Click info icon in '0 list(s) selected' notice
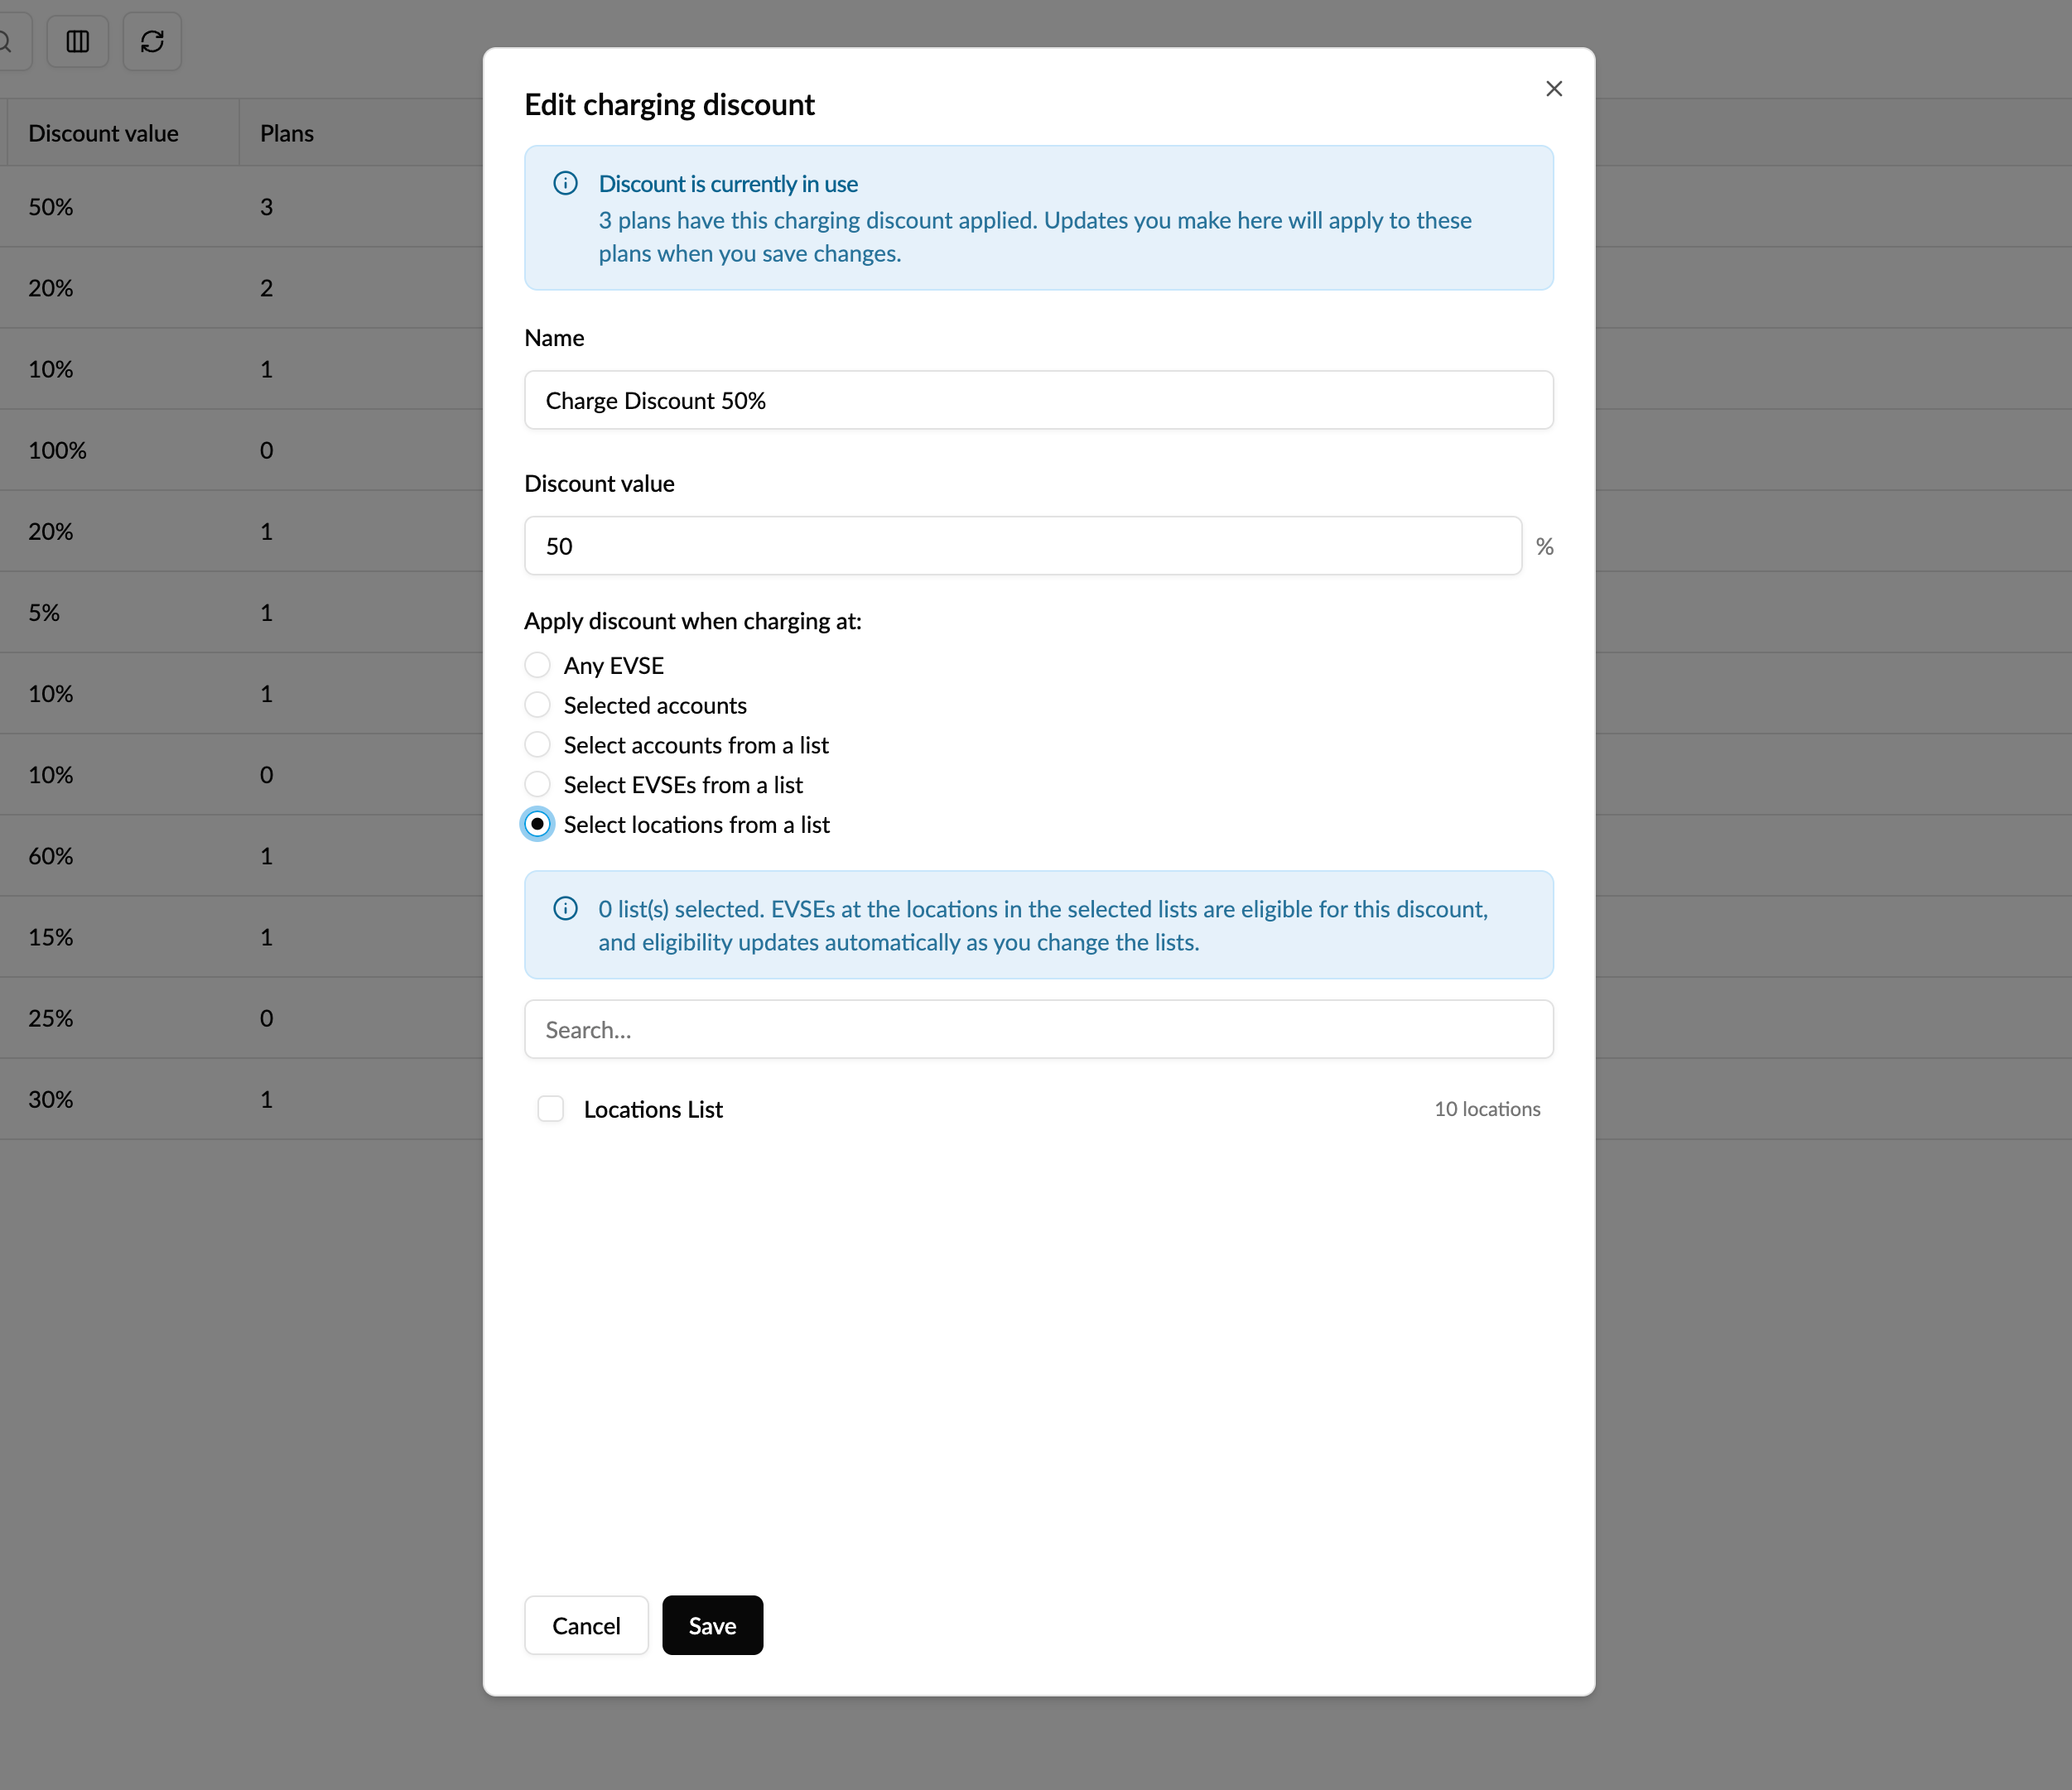 (x=565, y=908)
